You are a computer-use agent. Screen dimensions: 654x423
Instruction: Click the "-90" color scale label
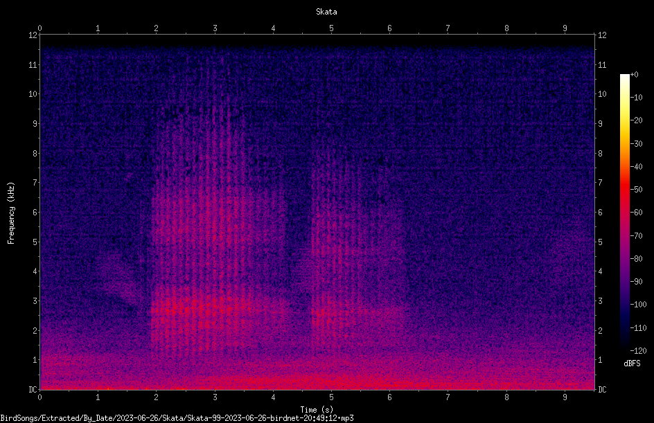coord(636,282)
